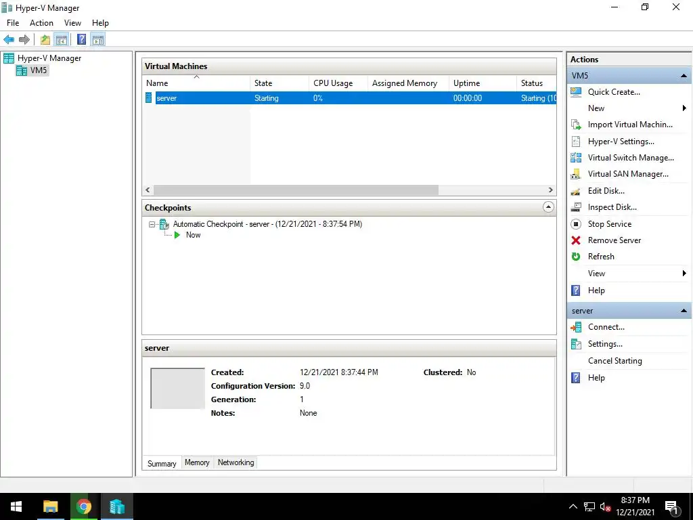Click Cancel Starting action
693x520 pixels.
click(614, 361)
